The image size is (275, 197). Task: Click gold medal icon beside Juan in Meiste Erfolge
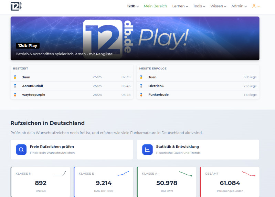tap(141, 77)
